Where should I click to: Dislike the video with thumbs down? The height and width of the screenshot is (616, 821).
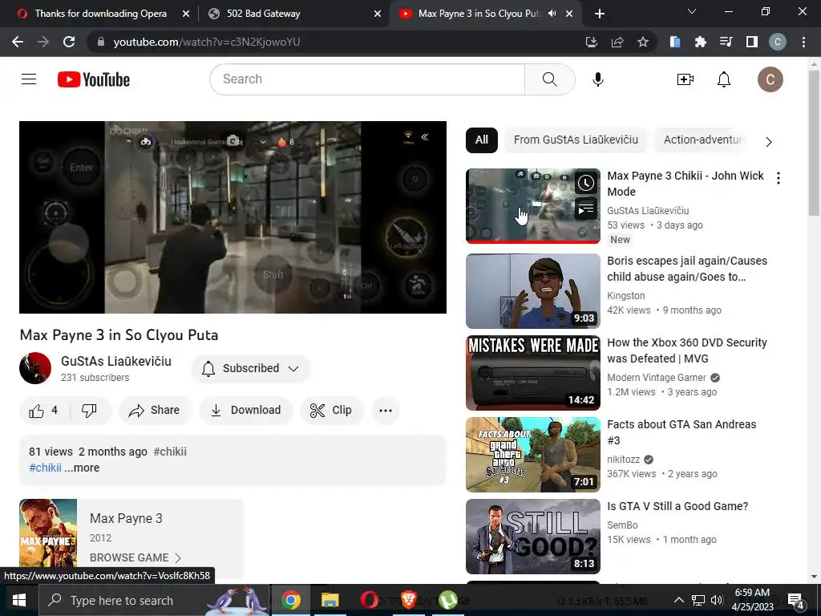coord(90,410)
